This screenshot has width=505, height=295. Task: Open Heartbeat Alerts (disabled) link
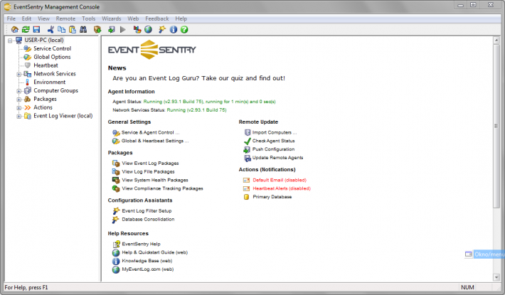click(x=282, y=188)
